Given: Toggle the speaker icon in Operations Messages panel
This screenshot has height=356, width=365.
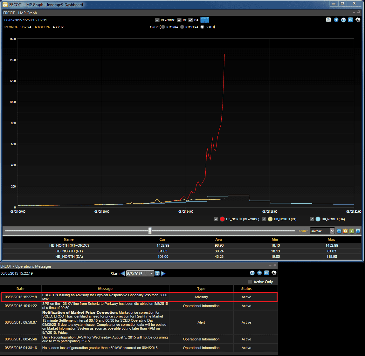Looking at the screenshot, I should [x=252, y=273].
